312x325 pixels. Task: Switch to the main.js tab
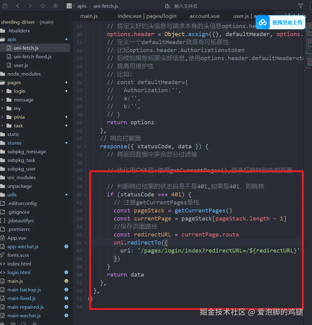pyautogui.click(x=89, y=16)
